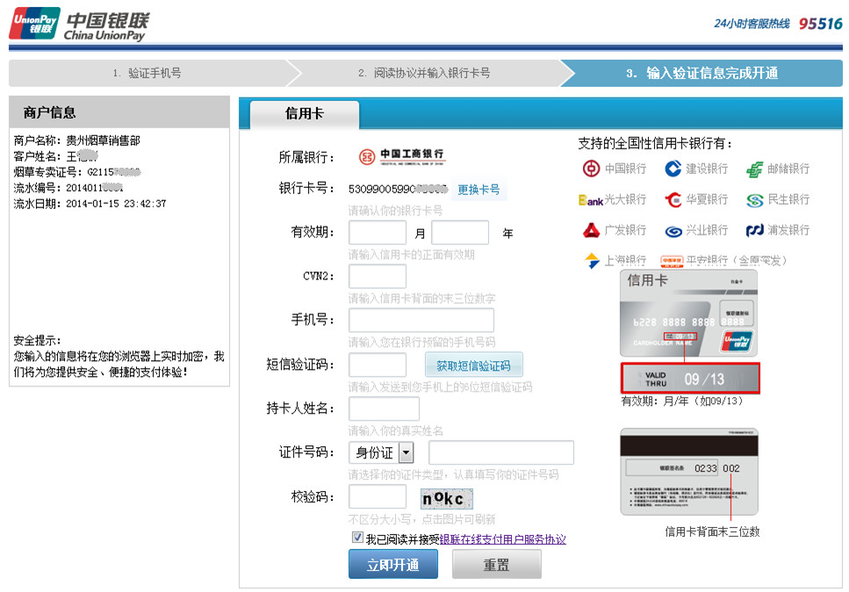
Task: Click the date 2014-01-15 23:42:37
Action: click(x=117, y=204)
